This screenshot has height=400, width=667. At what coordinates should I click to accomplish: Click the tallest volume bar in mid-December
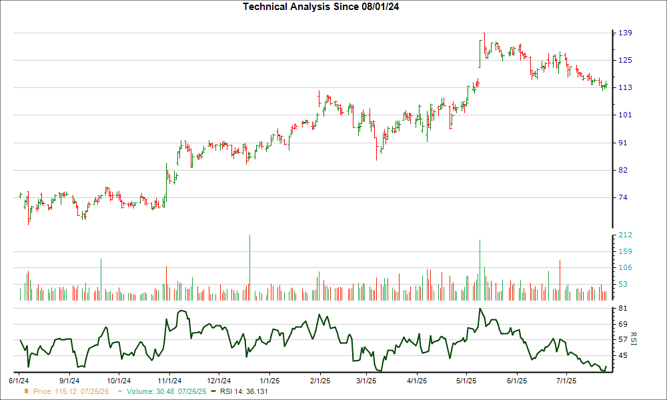point(249,268)
